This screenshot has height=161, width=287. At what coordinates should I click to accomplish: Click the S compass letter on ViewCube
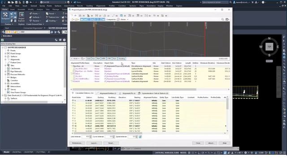pyautogui.click(x=269, y=55)
